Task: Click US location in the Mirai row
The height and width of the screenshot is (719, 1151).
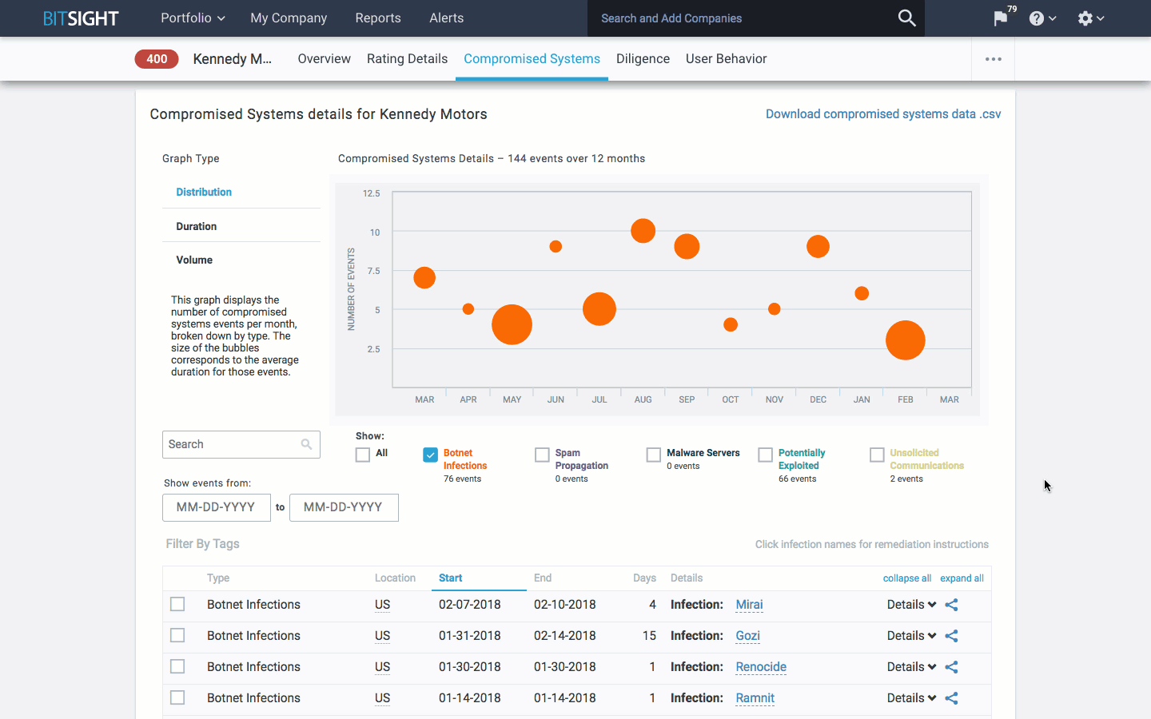Action: 382,605
